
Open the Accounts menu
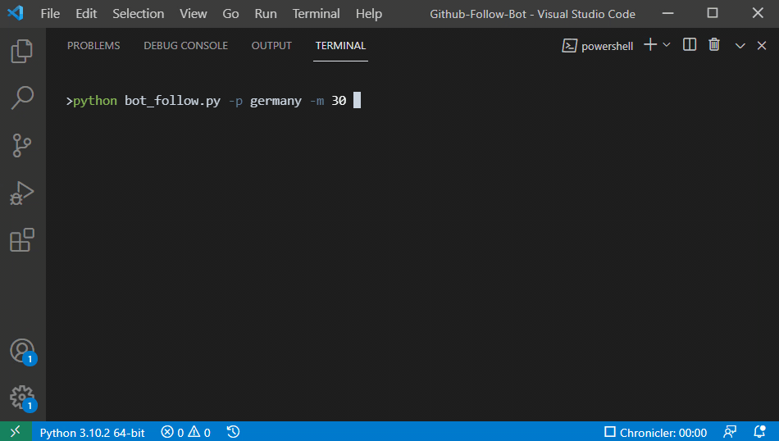[23, 352]
